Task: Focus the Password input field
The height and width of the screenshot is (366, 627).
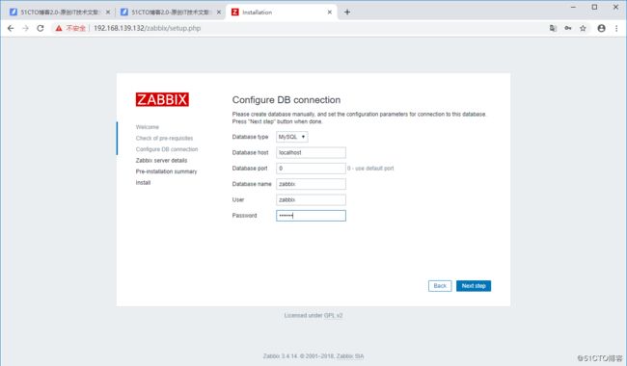Action: click(312, 216)
